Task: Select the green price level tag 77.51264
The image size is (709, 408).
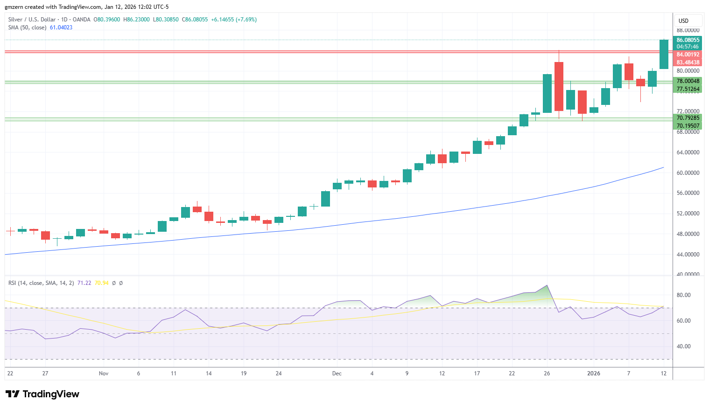Action: tap(688, 89)
